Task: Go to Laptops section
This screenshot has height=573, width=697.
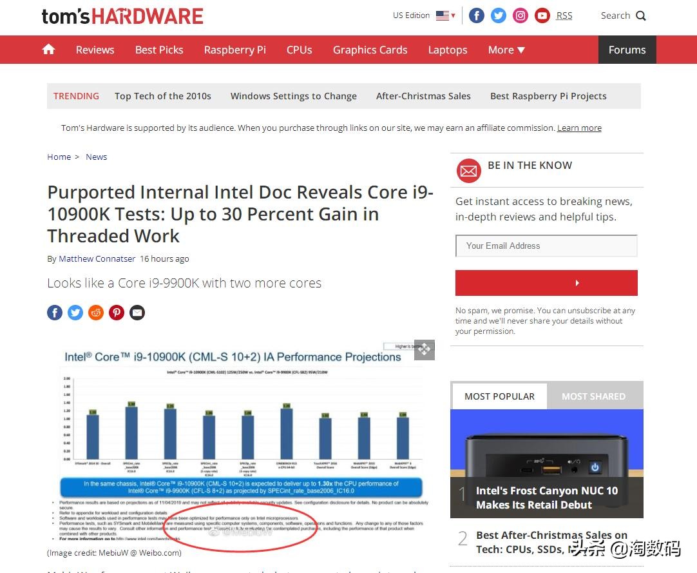Action: (448, 50)
